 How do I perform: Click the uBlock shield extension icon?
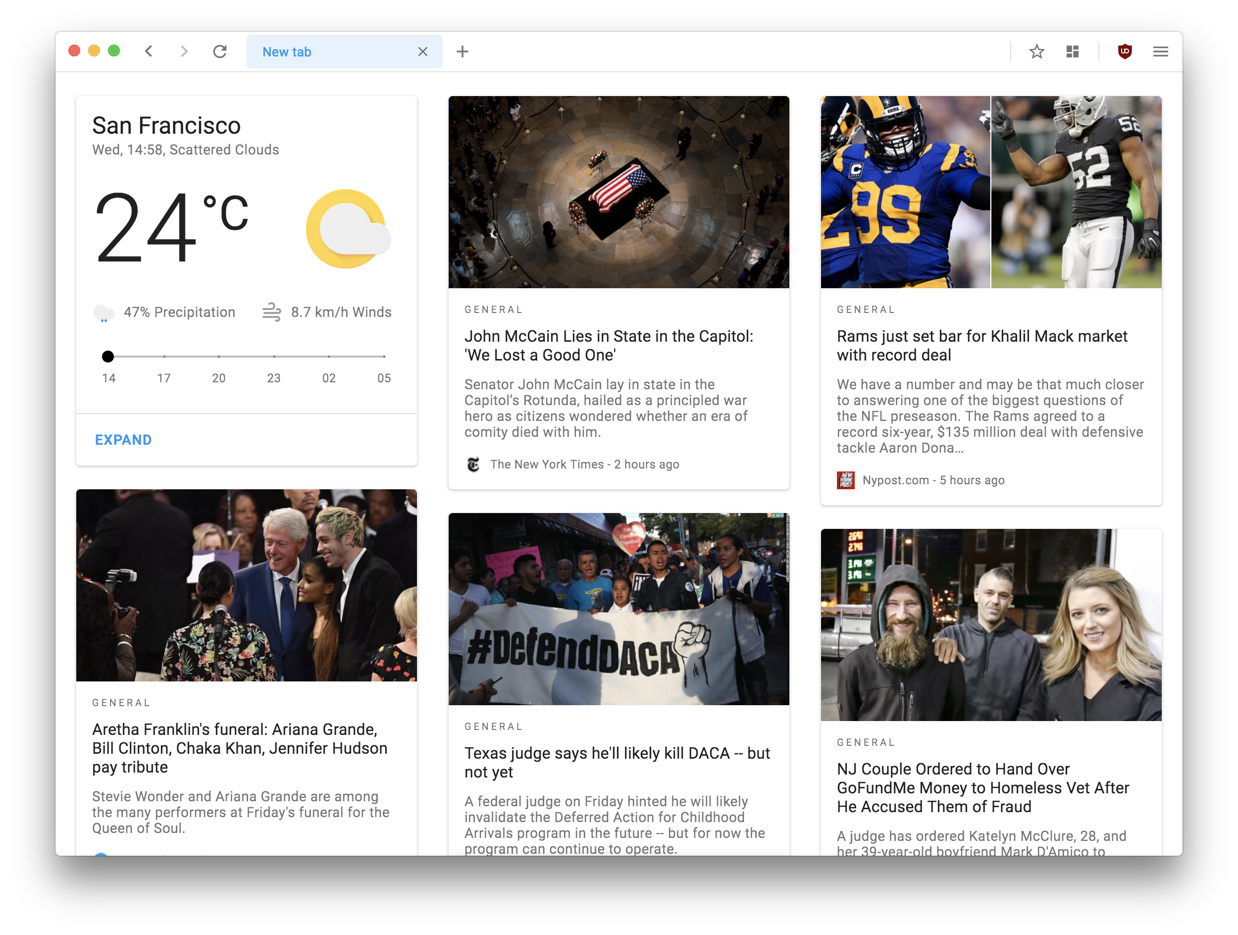tap(1125, 52)
